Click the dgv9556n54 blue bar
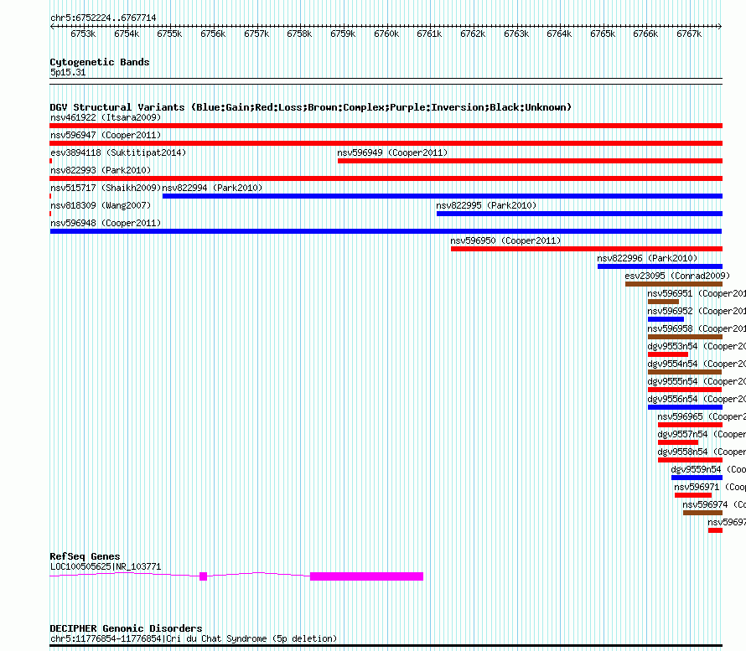The height and width of the screenshot is (651, 746). 685,407
